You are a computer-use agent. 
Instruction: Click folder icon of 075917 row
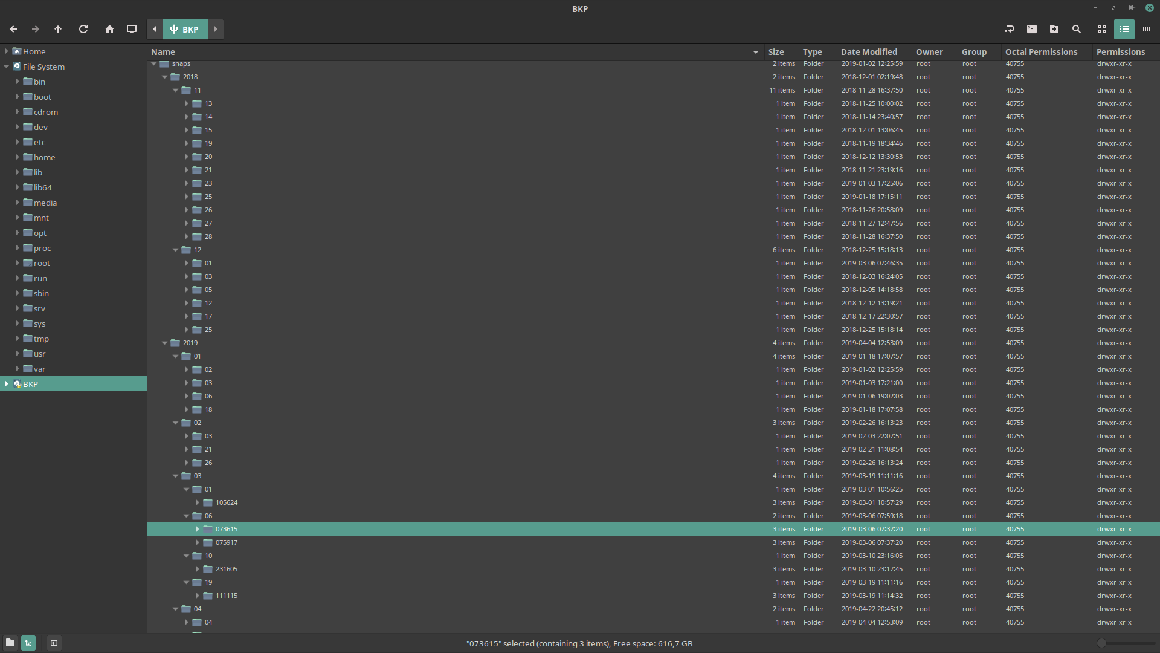(208, 542)
